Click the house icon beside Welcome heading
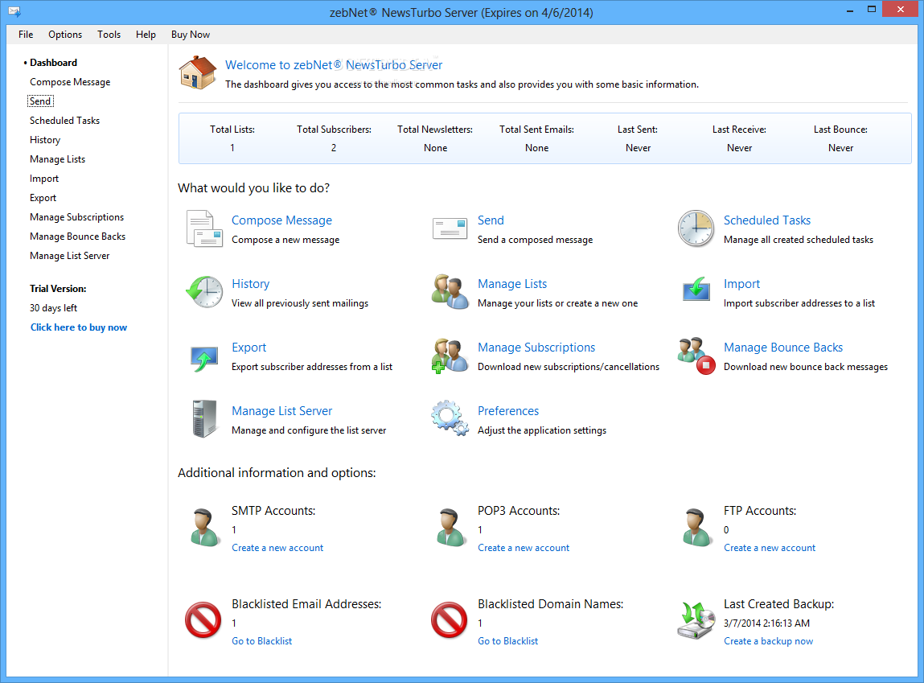The image size is (924, 683). click(198, 73)
